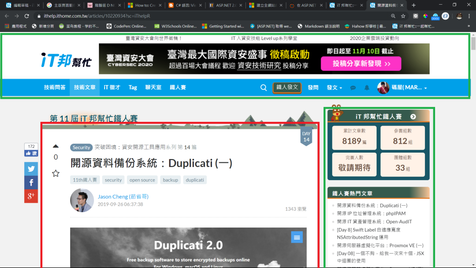Open the blue table-of-contents hamburger icon
This screenshot has width=476, height=268.
tap(297, 237)
